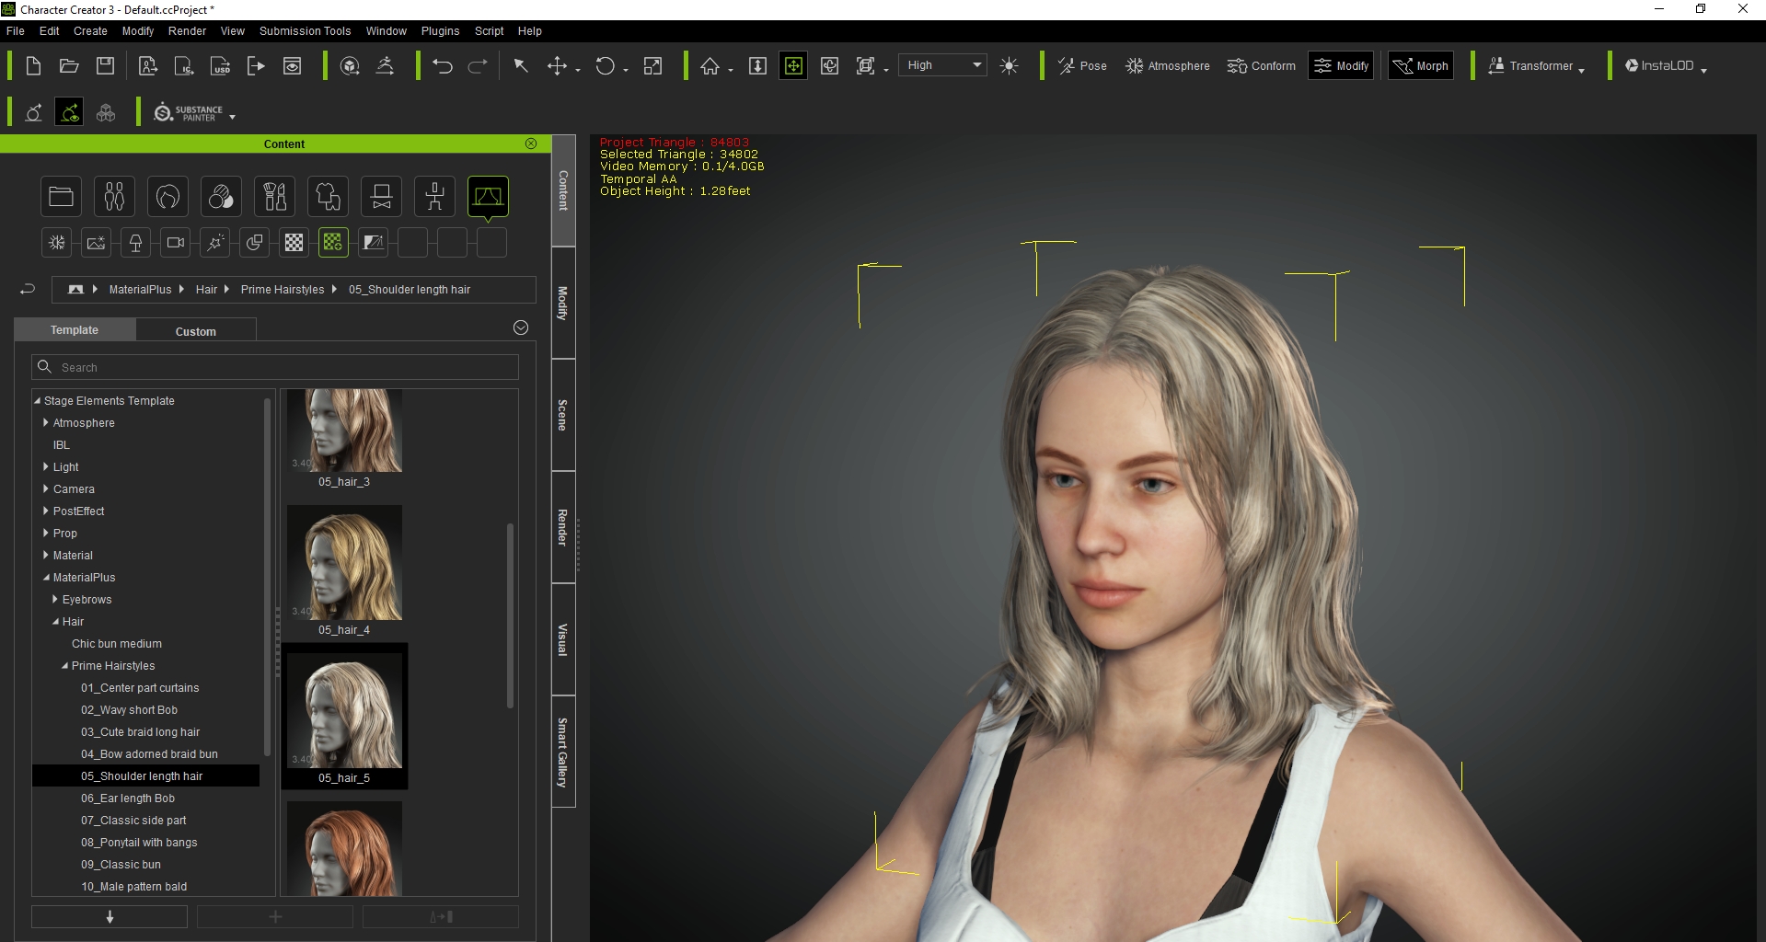The image size is (1766, 942).
Task: Open the Visual side tab
Action: tap(563, 639)
